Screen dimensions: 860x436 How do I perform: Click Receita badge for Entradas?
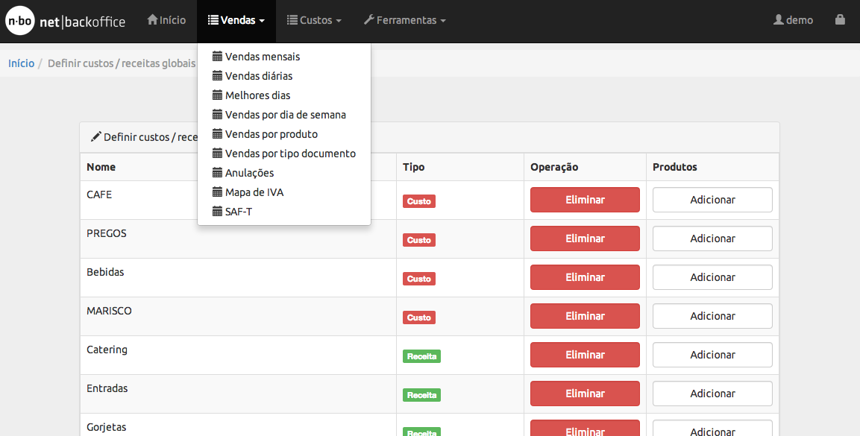[x=421, y=395]
